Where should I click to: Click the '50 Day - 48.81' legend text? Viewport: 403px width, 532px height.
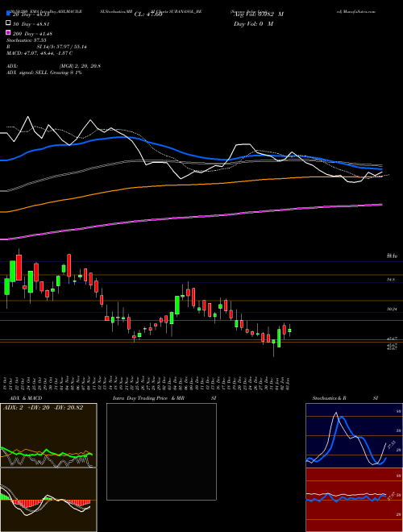(31, 23)
